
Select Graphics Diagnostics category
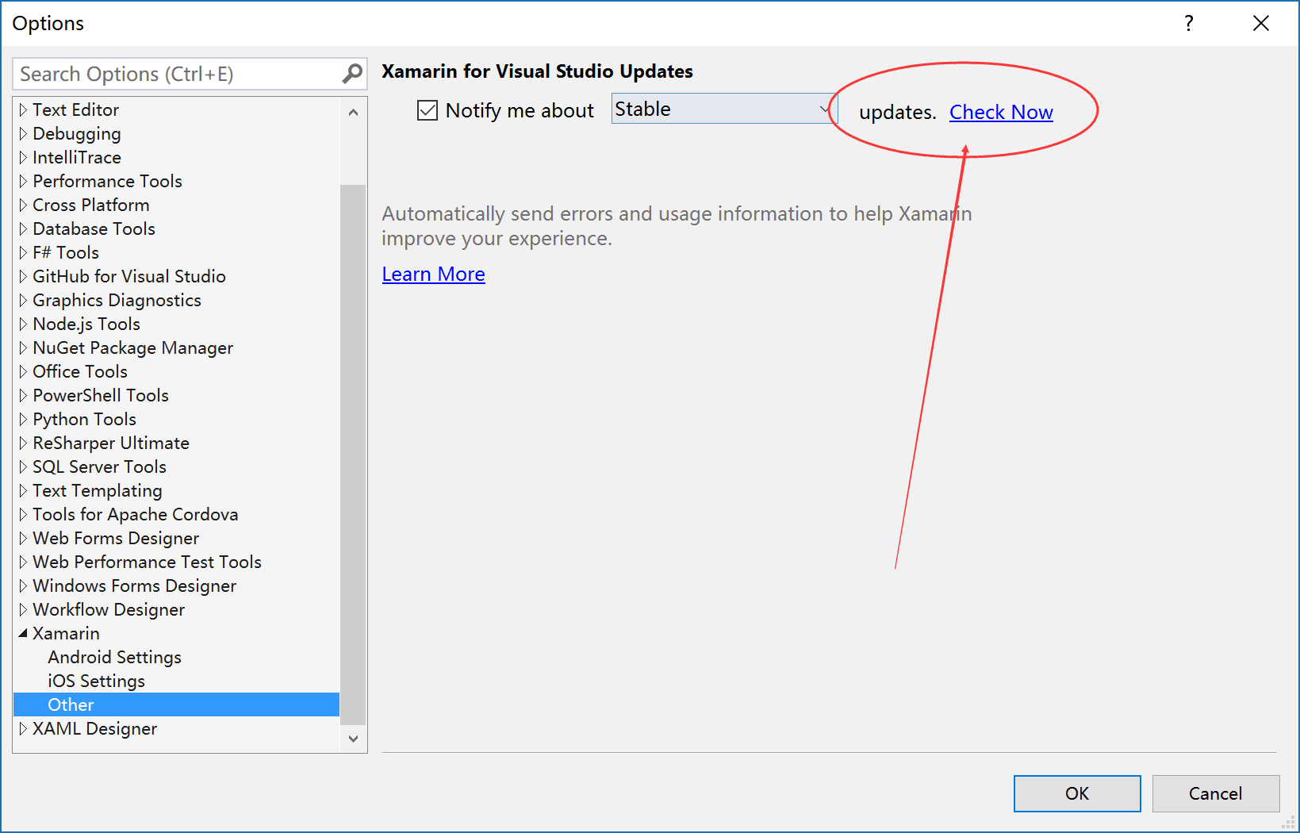coord(117,300)
